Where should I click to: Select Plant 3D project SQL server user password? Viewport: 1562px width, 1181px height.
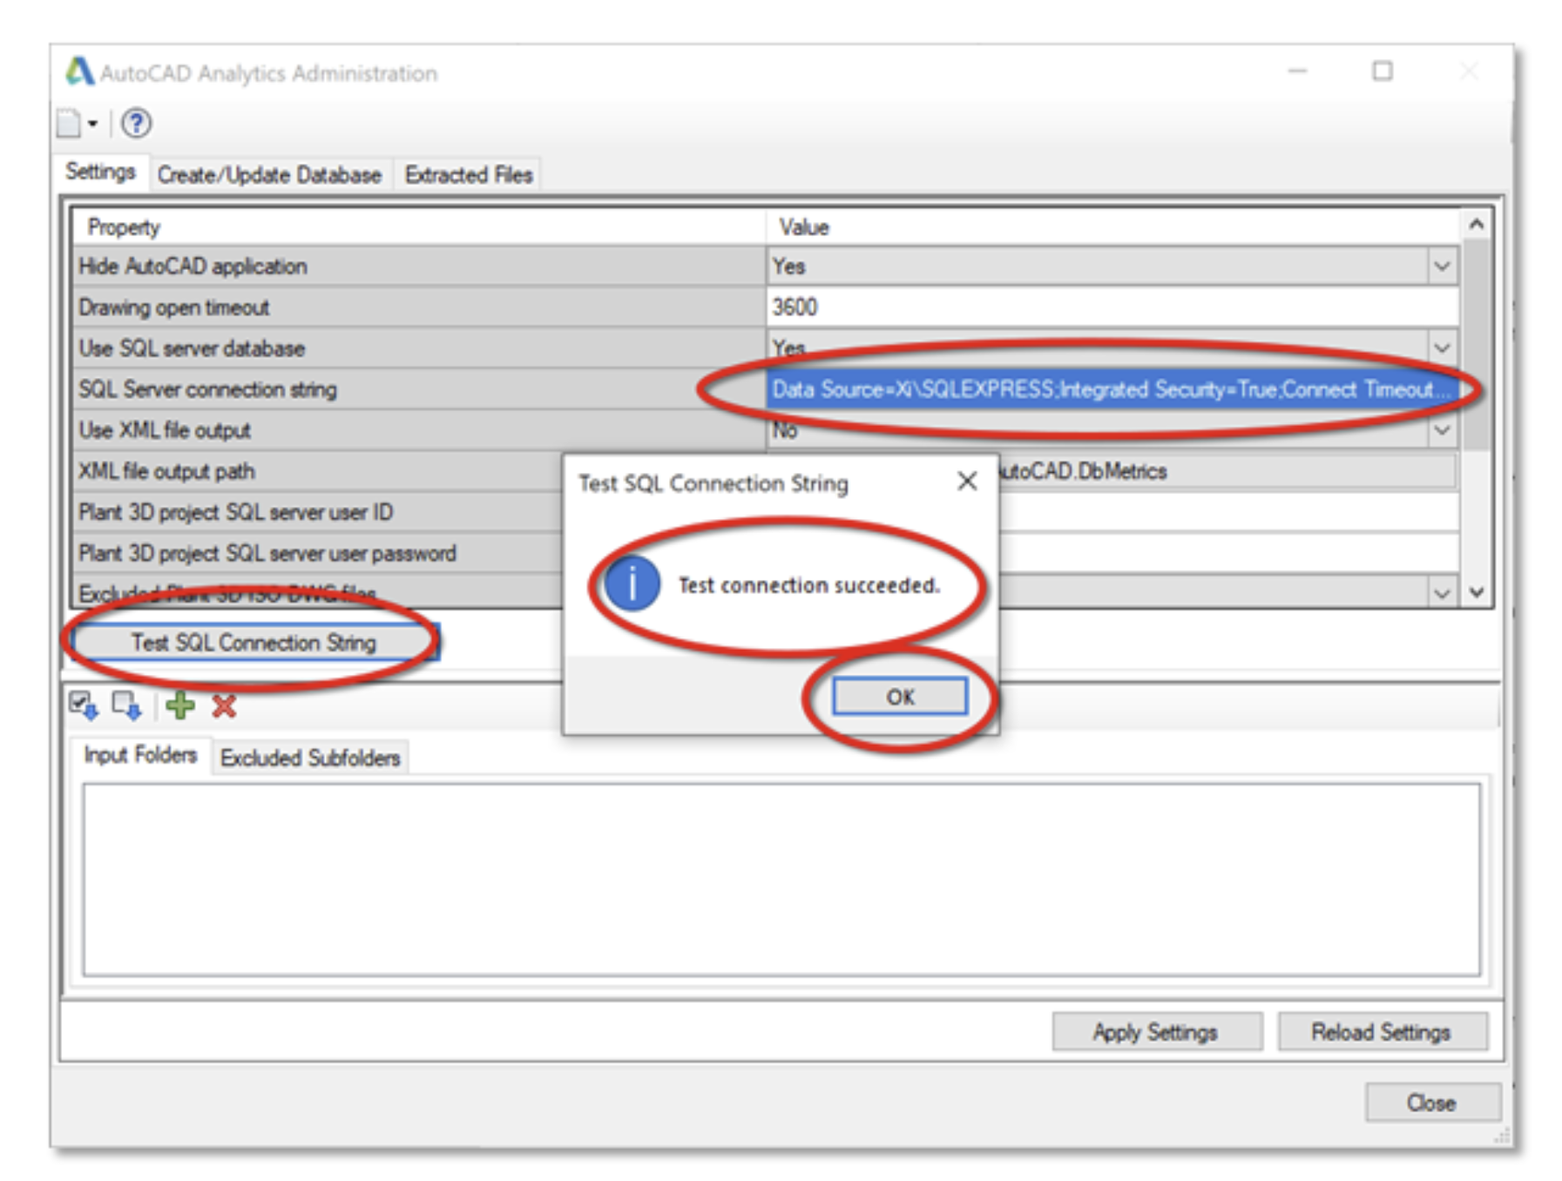(319, 553)
